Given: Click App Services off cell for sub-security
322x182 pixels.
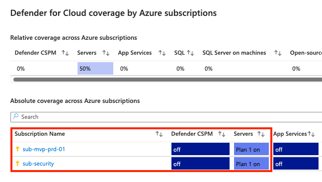Looking at the screenshot, I should pos(296,164).
